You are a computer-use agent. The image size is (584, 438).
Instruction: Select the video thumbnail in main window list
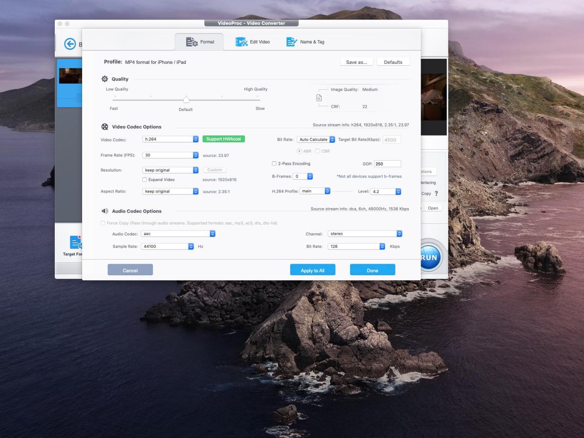click(70, 76)
